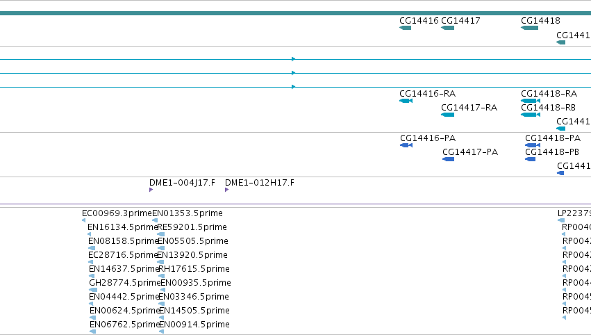
Task: Click the CG14417-RA transcript label
Action: 469,108
